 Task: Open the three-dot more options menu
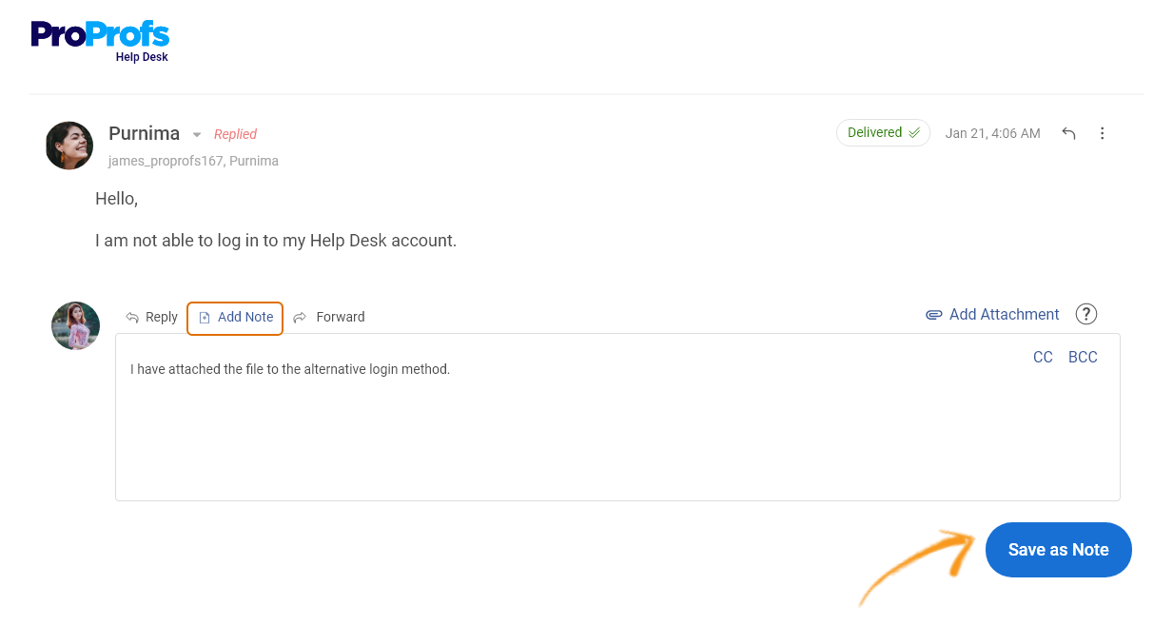[x=1103, y=133]
